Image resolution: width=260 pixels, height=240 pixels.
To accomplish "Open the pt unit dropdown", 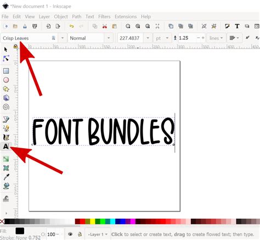I will pos(162,38).
